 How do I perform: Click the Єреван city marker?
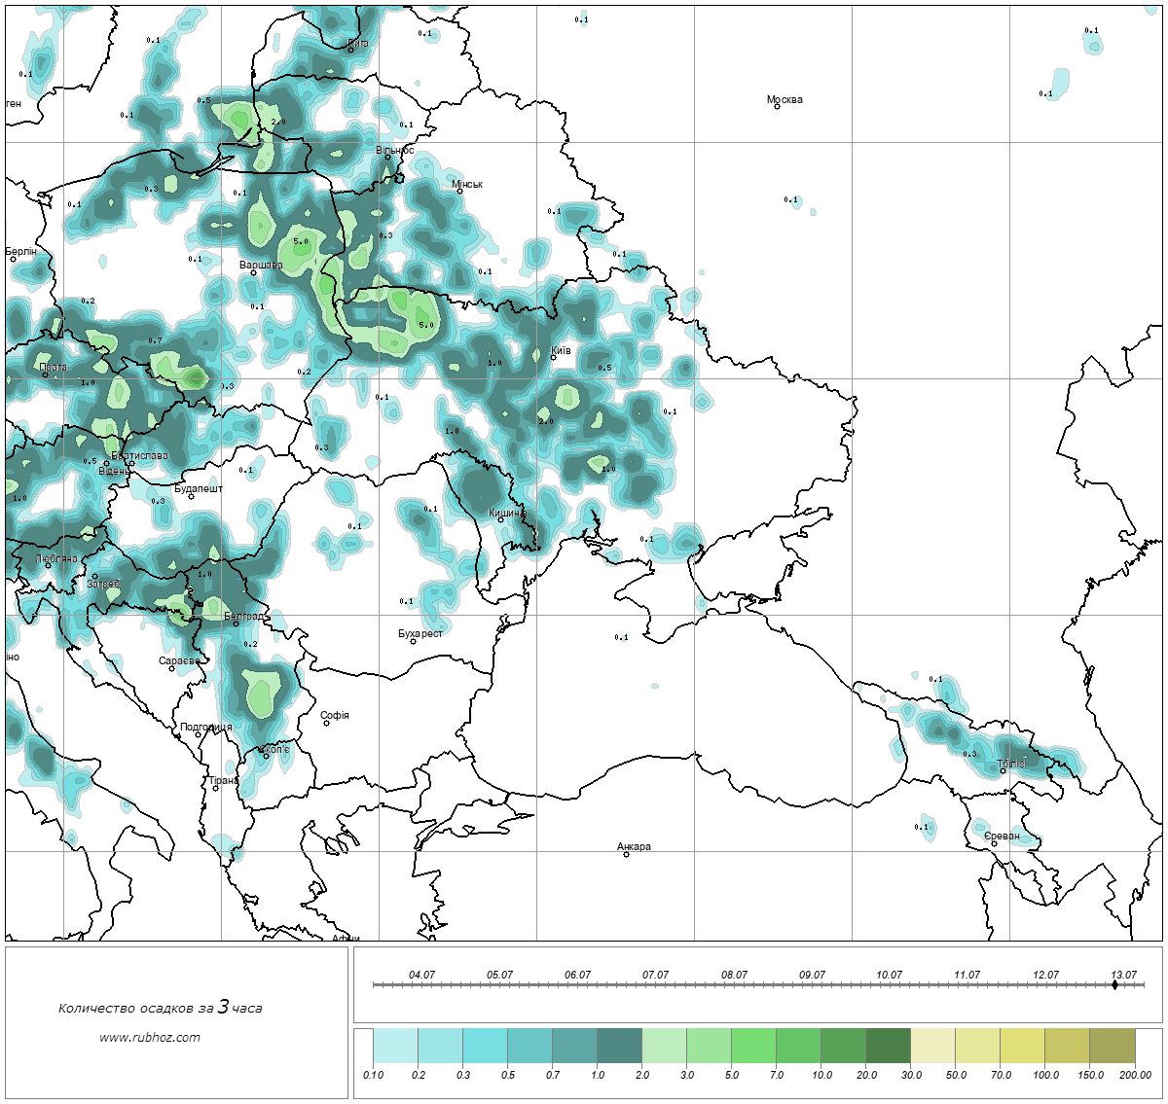[994, 843]
